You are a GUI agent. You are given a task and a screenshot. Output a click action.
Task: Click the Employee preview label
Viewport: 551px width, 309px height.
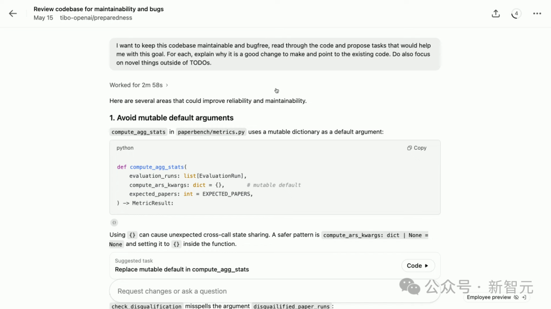pyautogui.click(x=488, y=297)
